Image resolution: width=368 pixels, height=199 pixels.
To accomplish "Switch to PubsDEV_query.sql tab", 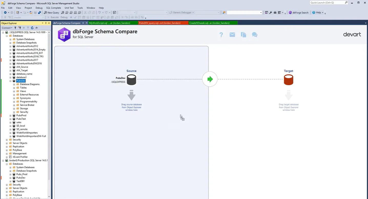I will (x=163, y=23).
